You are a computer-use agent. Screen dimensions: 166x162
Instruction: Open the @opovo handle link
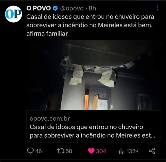(72, 8)
